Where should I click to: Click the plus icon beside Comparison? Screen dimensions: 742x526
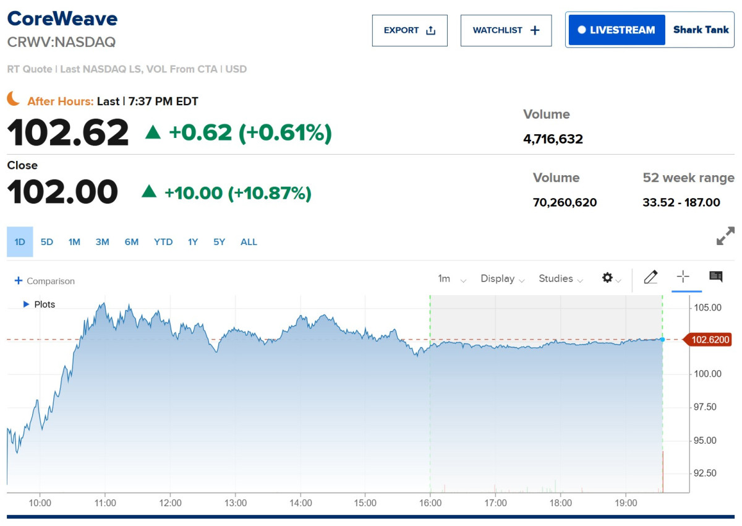point(18,281)
